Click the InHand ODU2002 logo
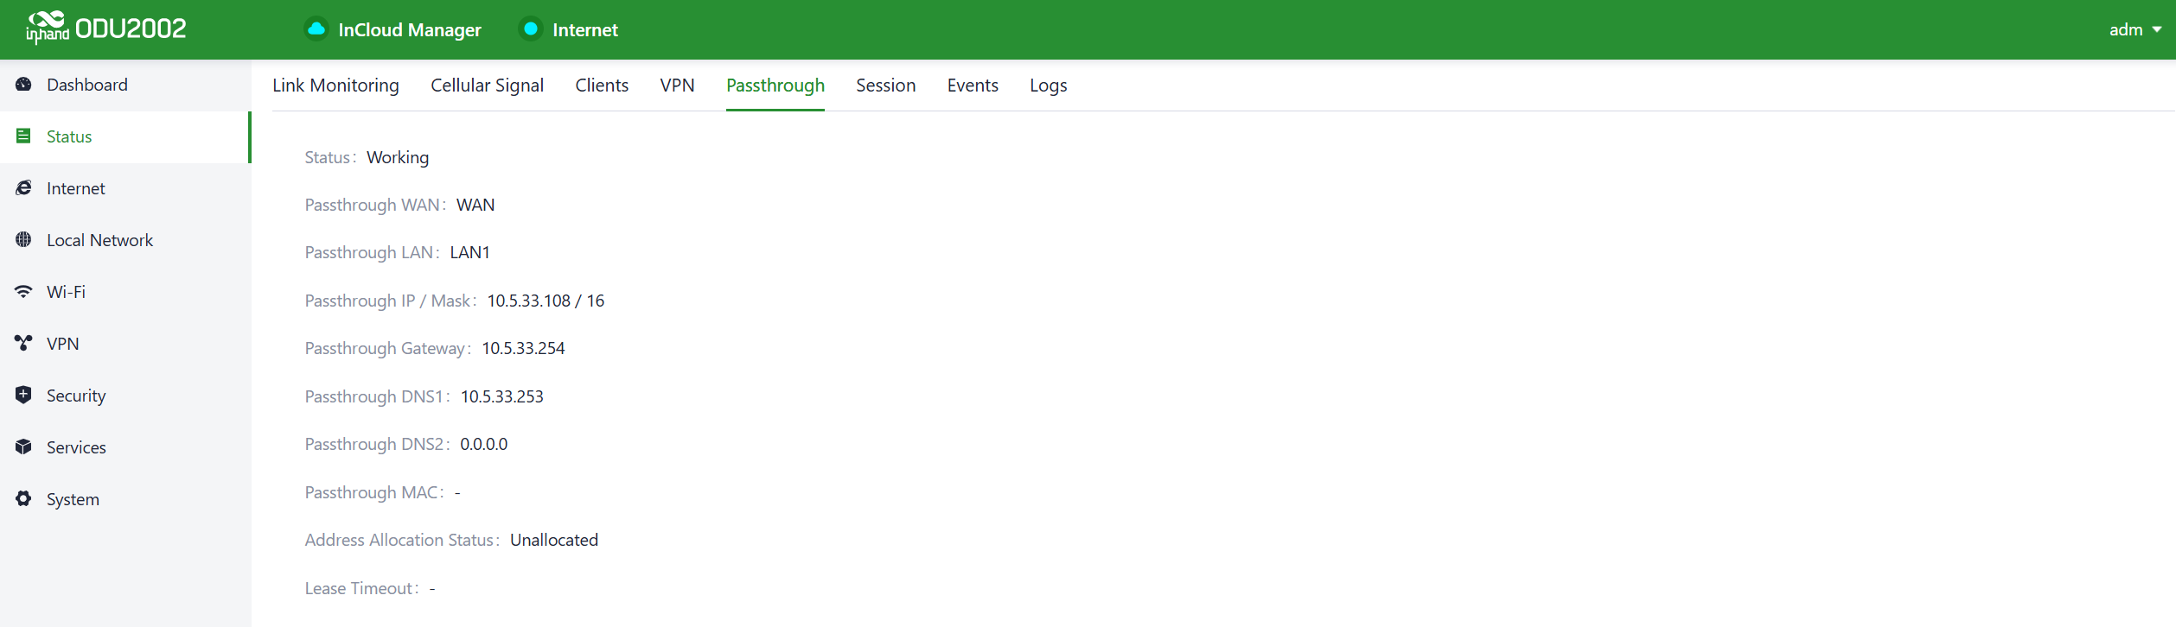 tap(105, 28)
